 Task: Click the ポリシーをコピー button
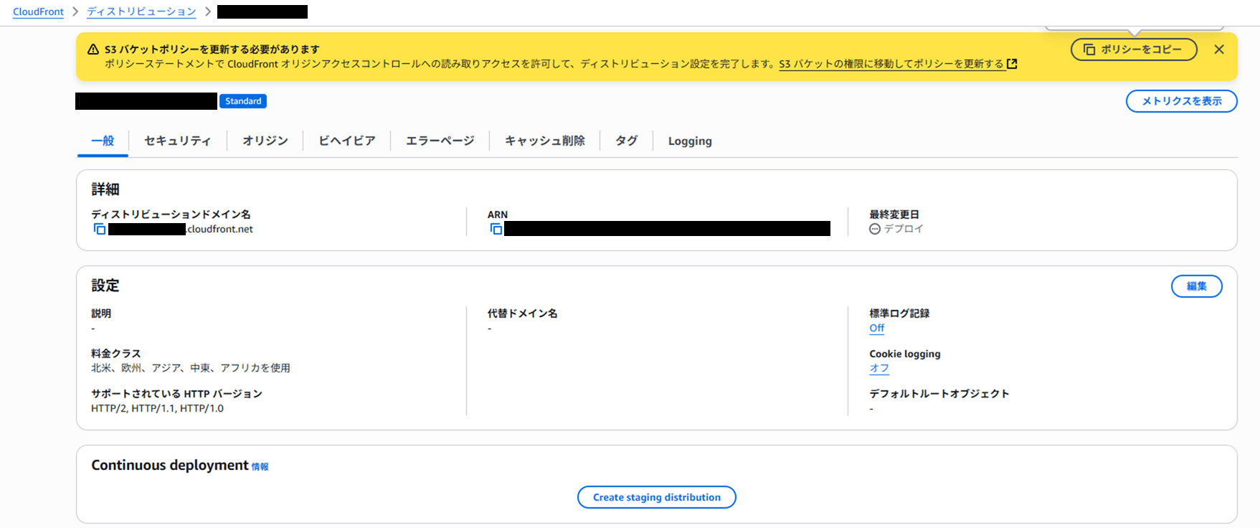tap(1134, 49)
